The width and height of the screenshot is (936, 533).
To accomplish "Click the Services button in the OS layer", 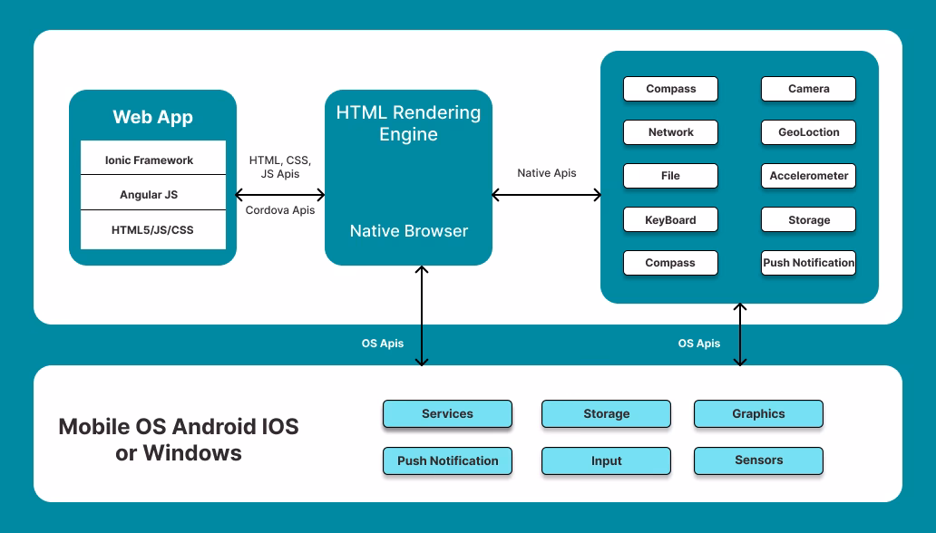I will click(x=447, y=413).
